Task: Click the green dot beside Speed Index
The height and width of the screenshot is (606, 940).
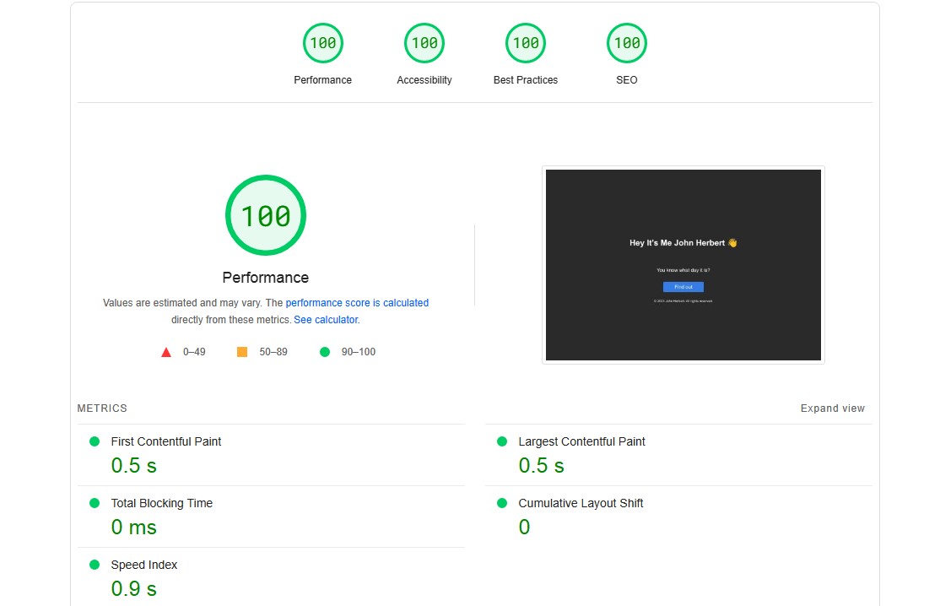Action: (95, 565)
